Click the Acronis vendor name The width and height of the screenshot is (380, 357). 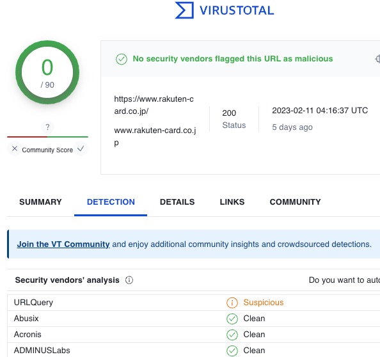point(28,335)
